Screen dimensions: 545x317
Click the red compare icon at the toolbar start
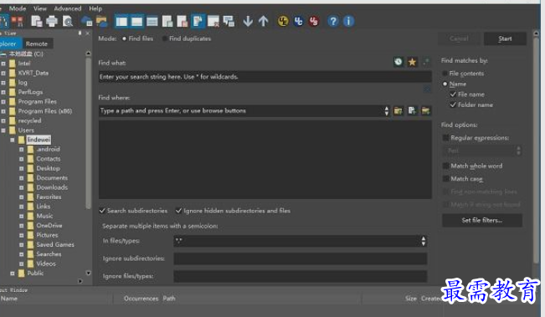click(18, 22)
